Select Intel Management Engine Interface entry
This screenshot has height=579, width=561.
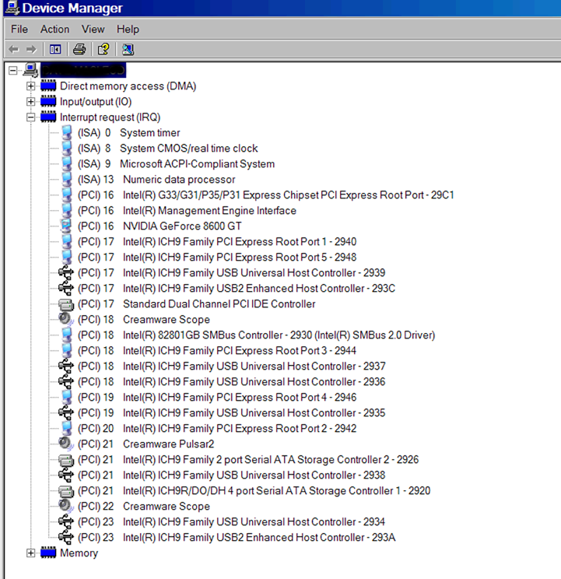pos(187,210)
